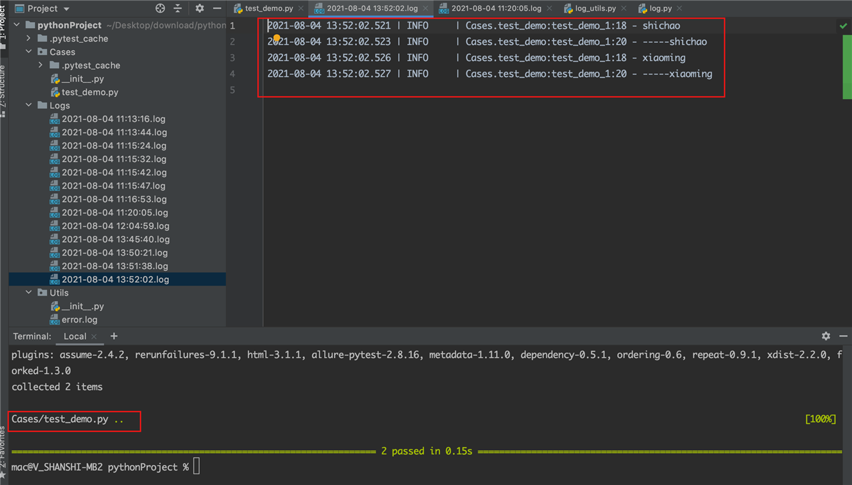The image size is (852, 485).
Task: Open log file 2021-08-04 12:04:59.log
Action: click(x=116, y=225)
